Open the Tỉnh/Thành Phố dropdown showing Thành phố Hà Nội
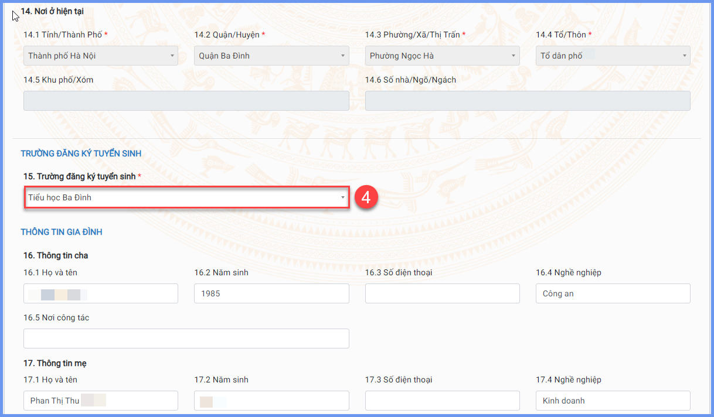This screenshot has height=417, width=714. click(x=101, y=56)
